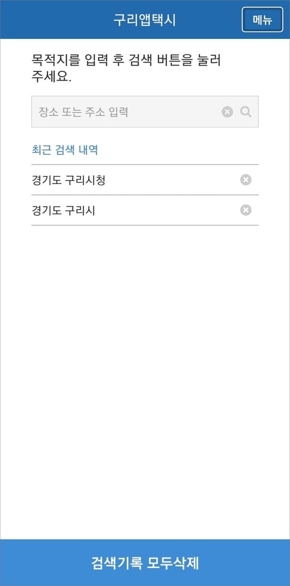Screen dimensions: 290x586
Task: Remove 경기도 구리시청 from recent searches
Action: [x=245, y=180]
